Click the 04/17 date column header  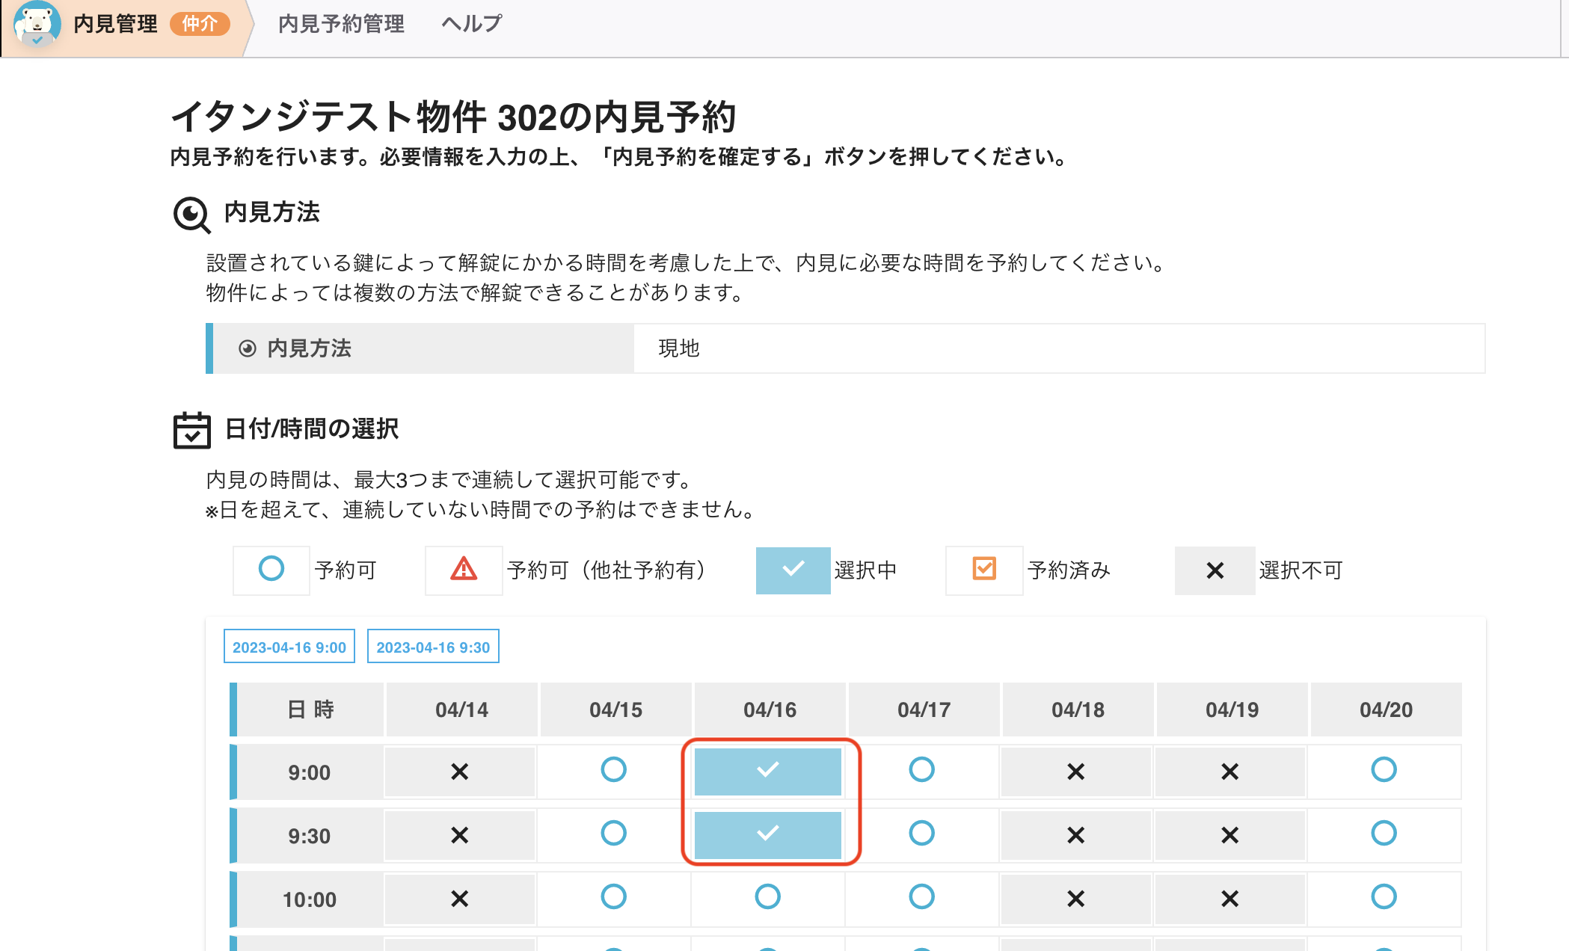coord(924,710)
